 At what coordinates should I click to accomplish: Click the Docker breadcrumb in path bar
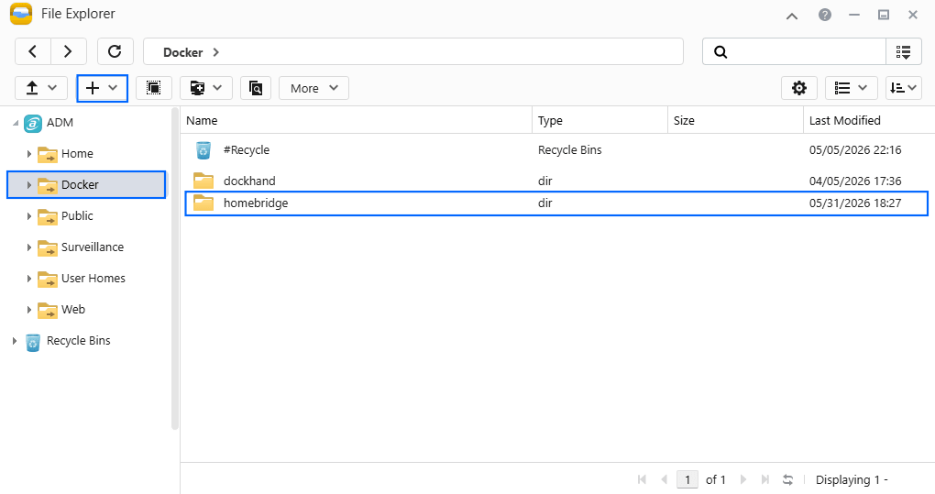[183, 52]
